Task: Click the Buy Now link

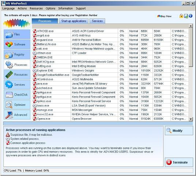Action: tap(164, 16)
